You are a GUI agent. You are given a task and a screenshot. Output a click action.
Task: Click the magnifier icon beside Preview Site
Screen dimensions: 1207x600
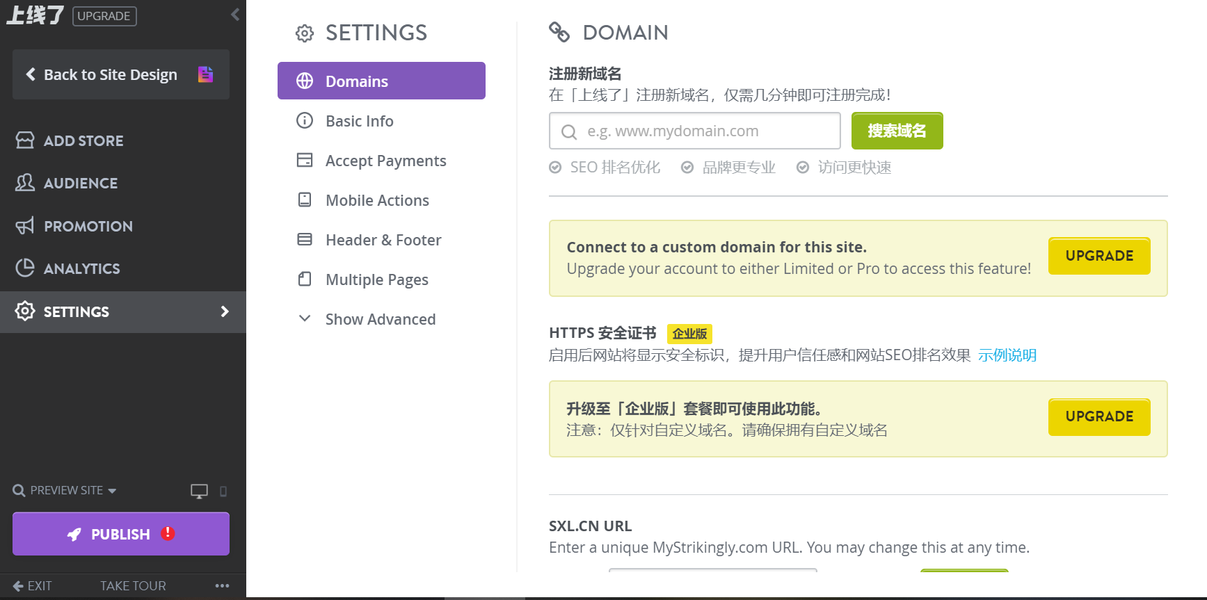19,491
